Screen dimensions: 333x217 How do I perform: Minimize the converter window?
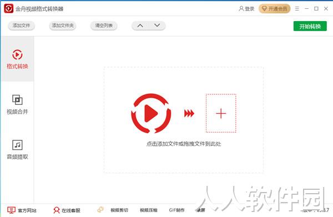pos(306,9)
